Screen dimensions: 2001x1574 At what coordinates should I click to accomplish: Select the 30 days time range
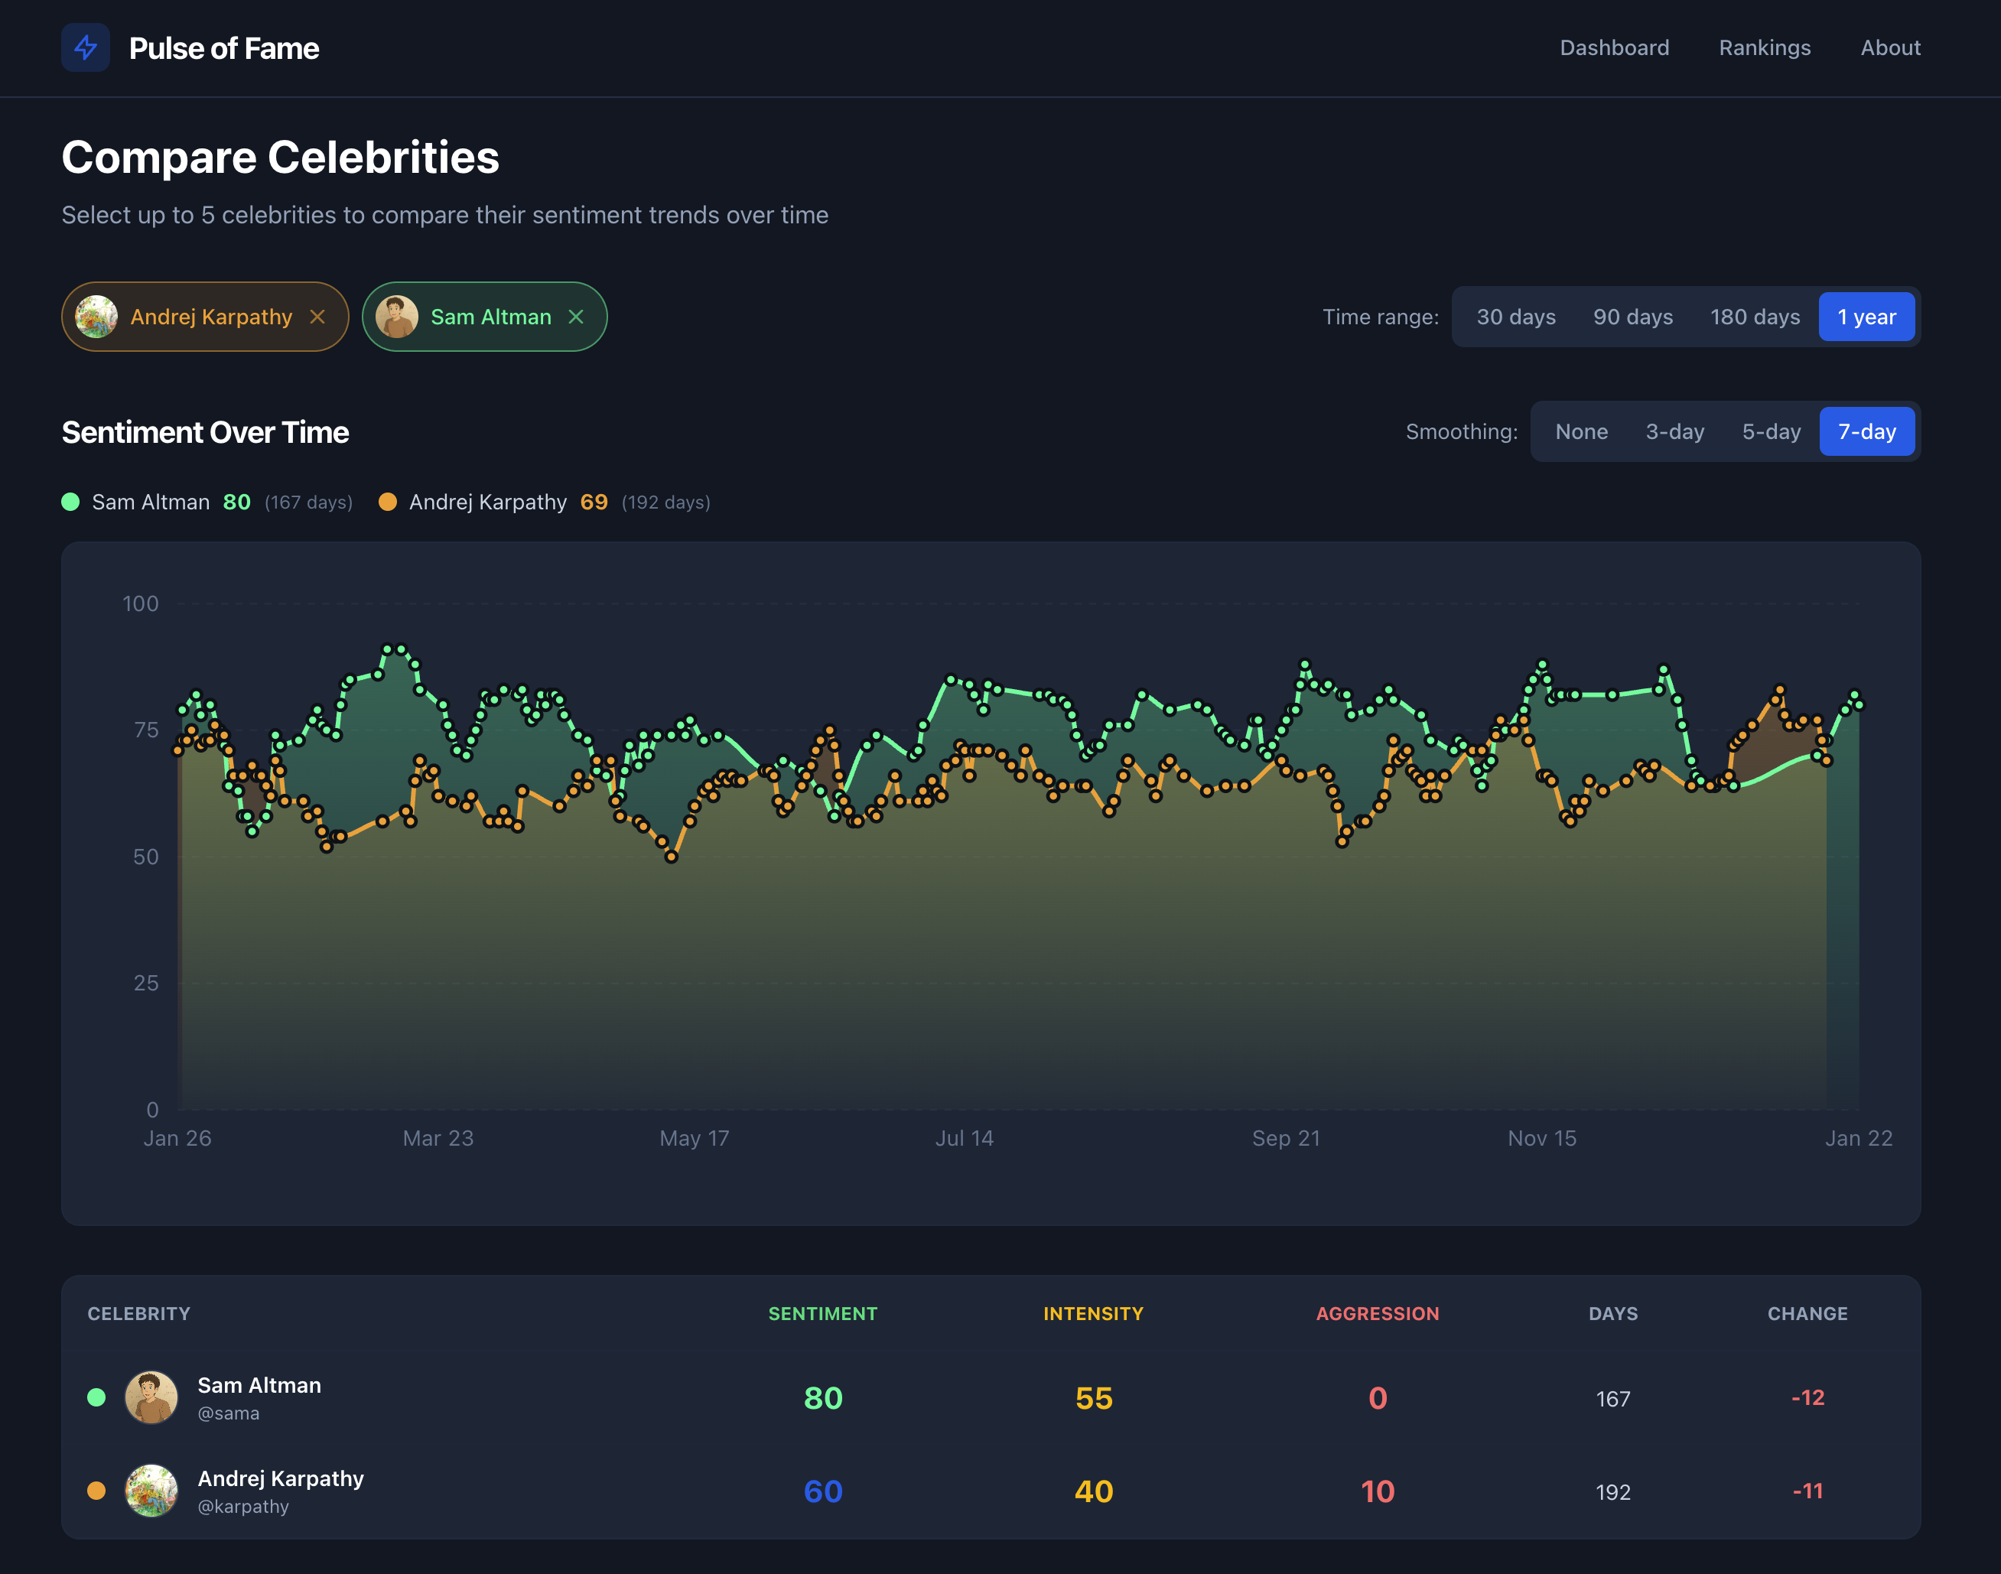(x=1515, y=316)
